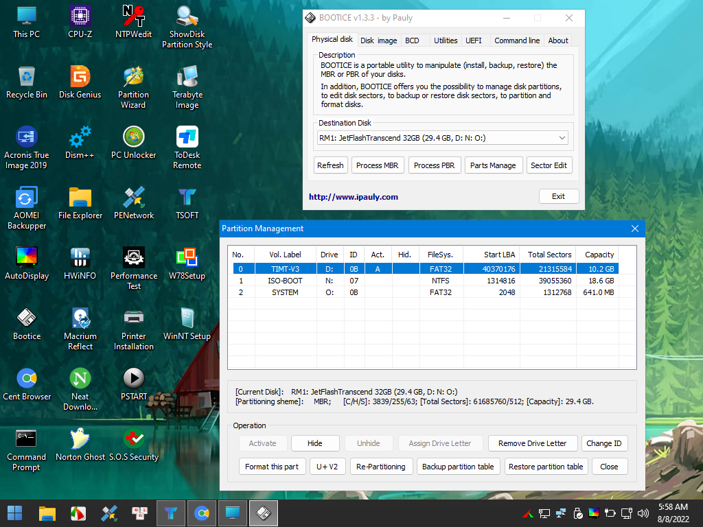Screen dimensions: 703x527
Task: Open HWiNFO desktop icon
Action: point(80,264)
